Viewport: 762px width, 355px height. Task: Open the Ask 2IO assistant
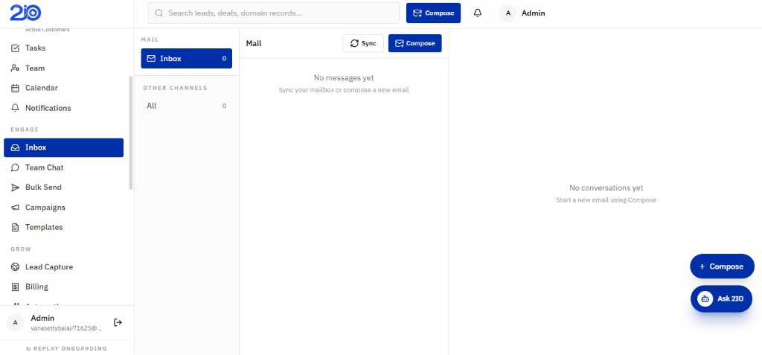point(721,298)
